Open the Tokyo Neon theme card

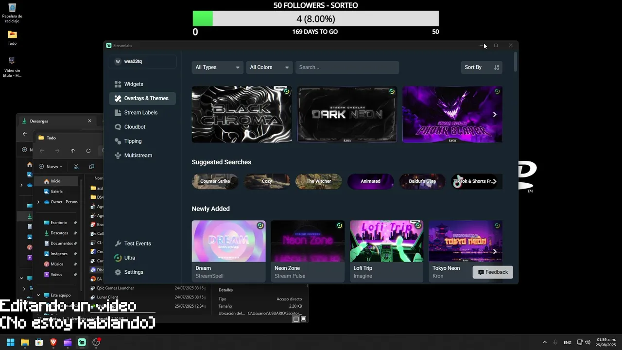pyautogui.click(x=466, y=251)
